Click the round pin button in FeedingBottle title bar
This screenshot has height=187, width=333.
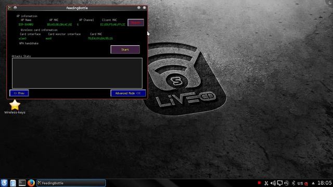15,8
